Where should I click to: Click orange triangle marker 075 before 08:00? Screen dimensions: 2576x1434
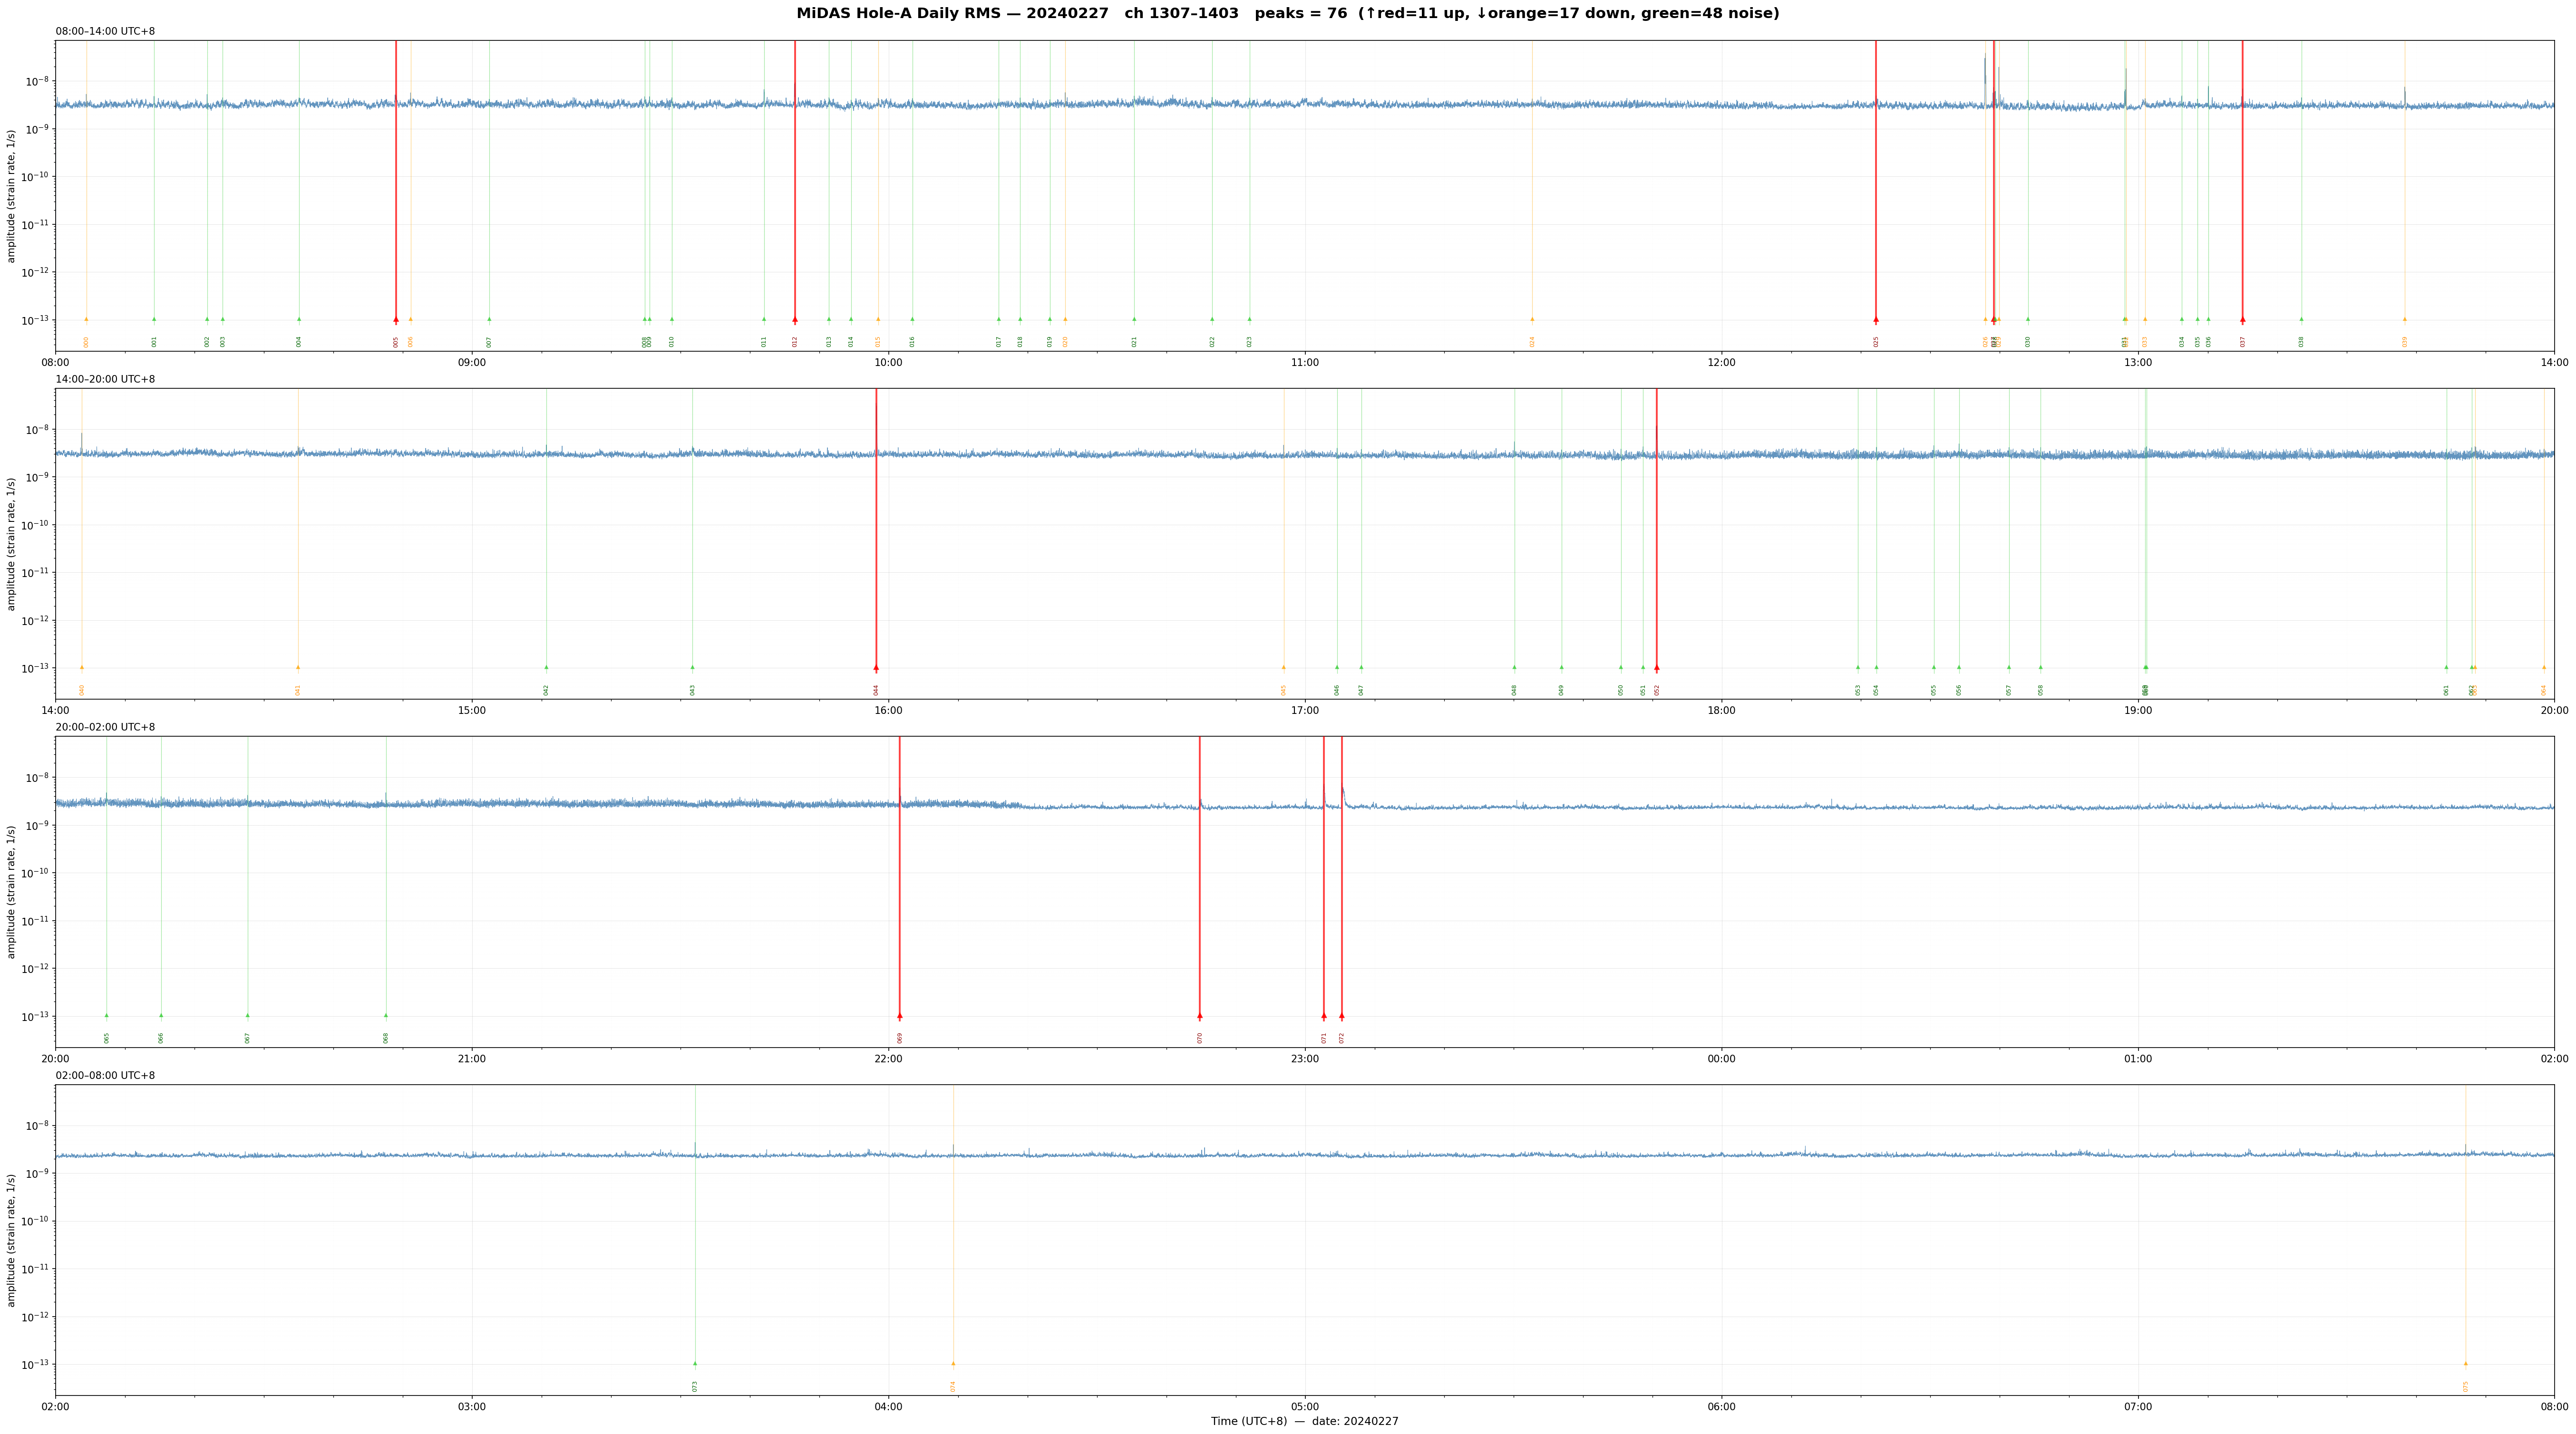[2466, 1364]
